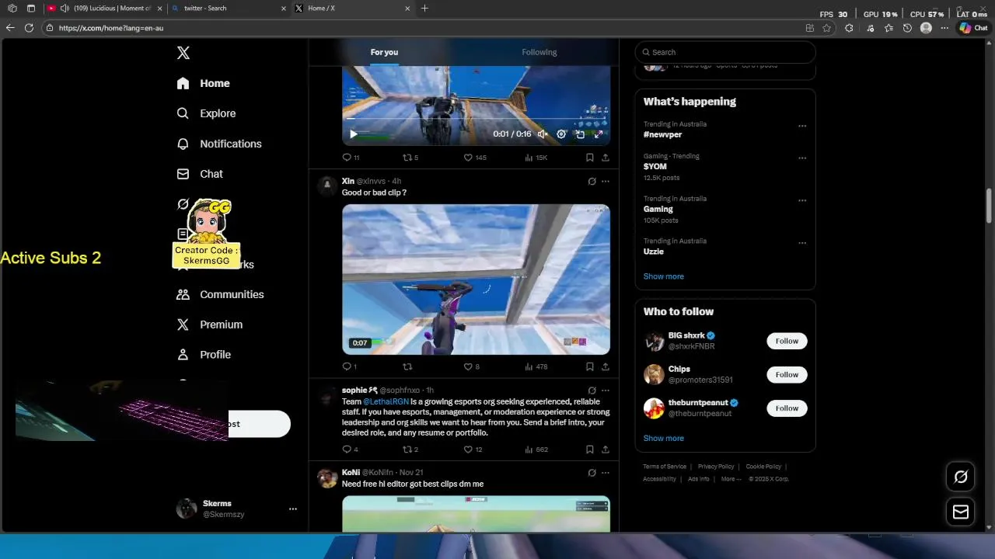Bookmark Xin's post
995x559 pixels.
(590, 366)
